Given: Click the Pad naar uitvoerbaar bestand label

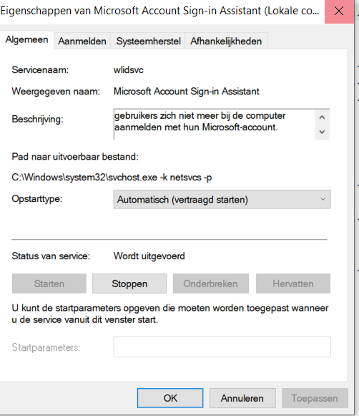Looking at the screenshot, I should coord(75,157).
